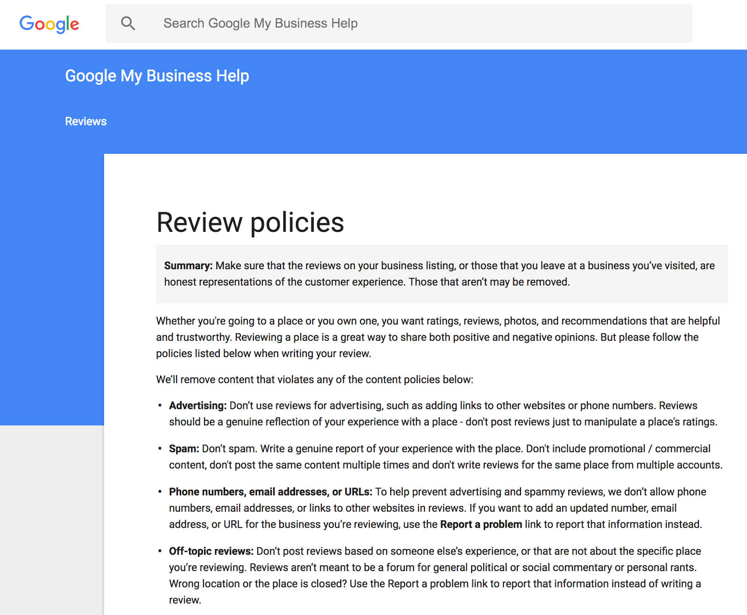Click the magnifying glass search icon
Image resolution: width=747 pixels, height=615 pixels.
coord(128,23)
